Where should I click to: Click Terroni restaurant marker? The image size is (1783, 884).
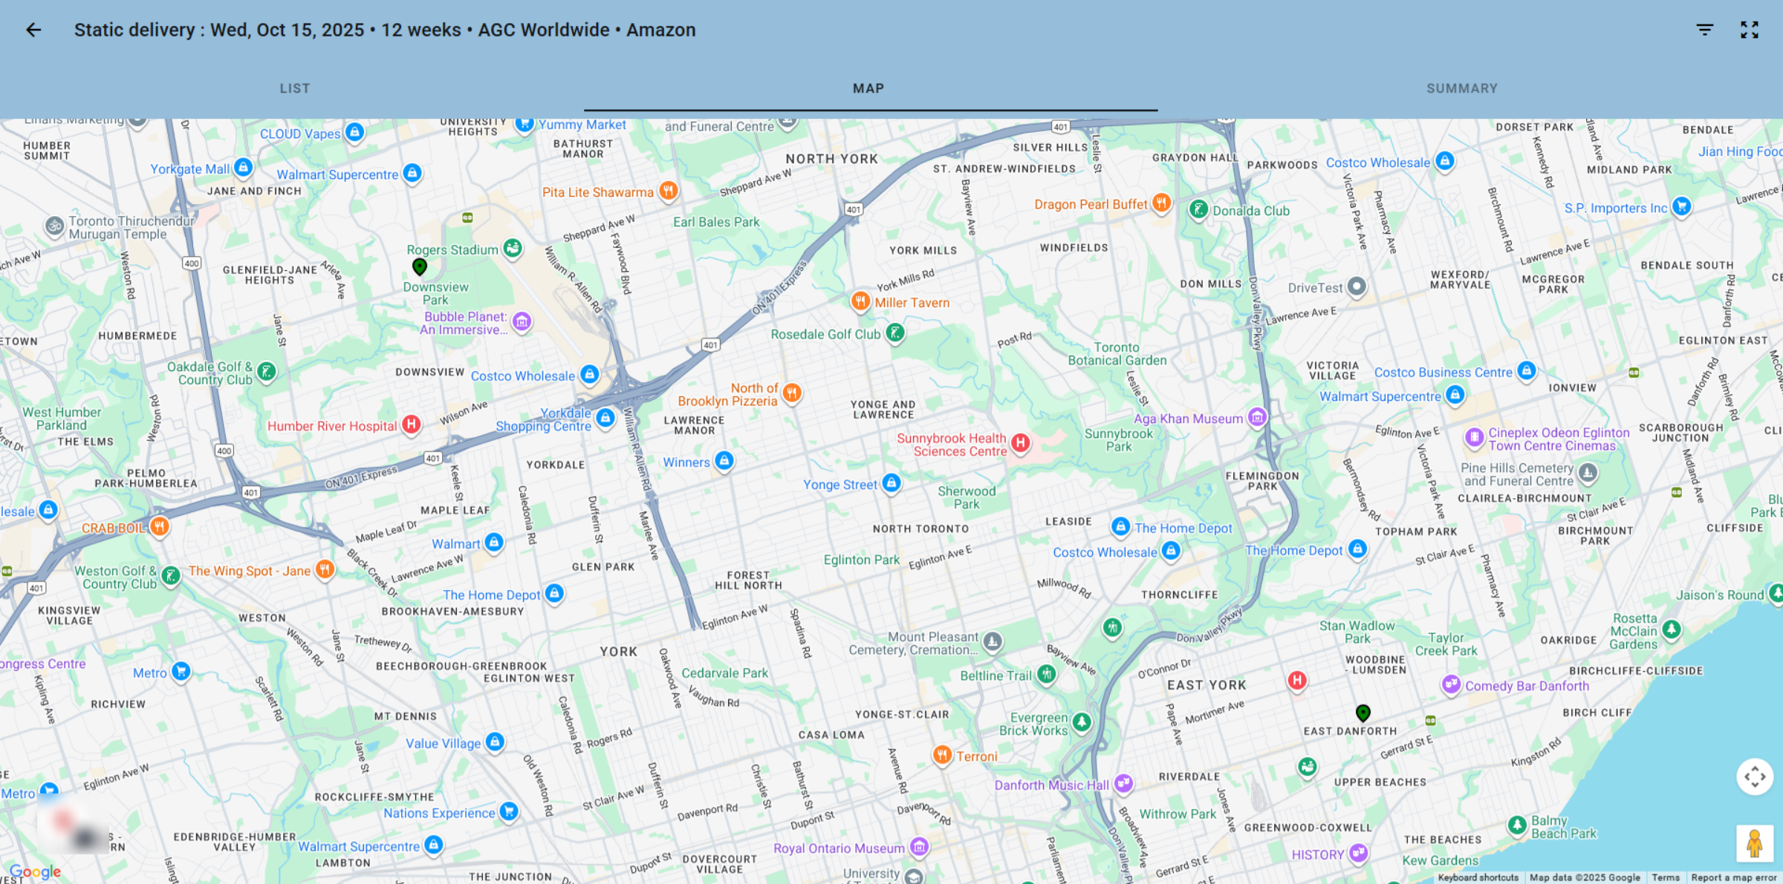coord(942,756)
